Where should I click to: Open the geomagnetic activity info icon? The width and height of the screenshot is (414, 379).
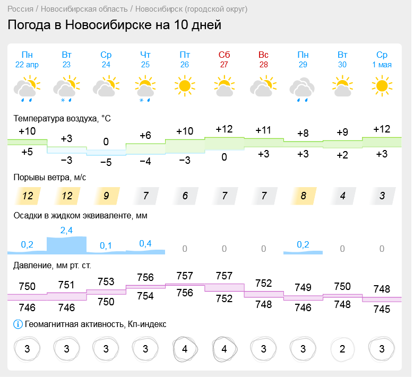pos(18,324)
